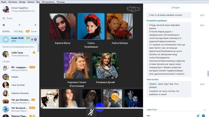Viewport: 209px width, 117px height.
Task: Open the Беседа menu
Action: click(x=22, y=2)
